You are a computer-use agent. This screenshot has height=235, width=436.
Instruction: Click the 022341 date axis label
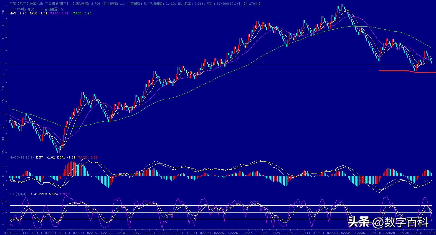tap(347, 233)
